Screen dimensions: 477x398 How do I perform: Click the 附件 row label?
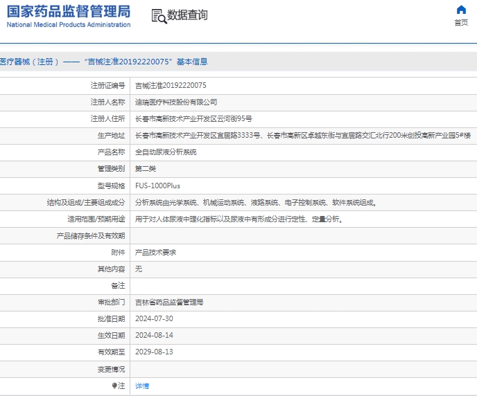click(118, 253)
